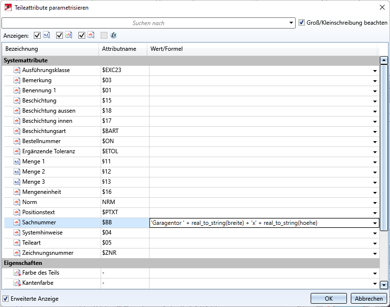This screenshot has height=307, width=390.
Task: Click the scrollbar down arrow in the list
Action: (384, 285)
